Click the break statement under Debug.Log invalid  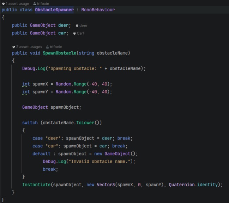(49, 169)
